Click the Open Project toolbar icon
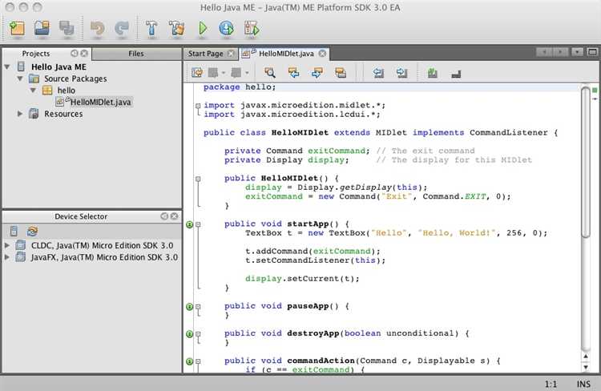Viewport: 601px width, 391px height. pos(43,29)
